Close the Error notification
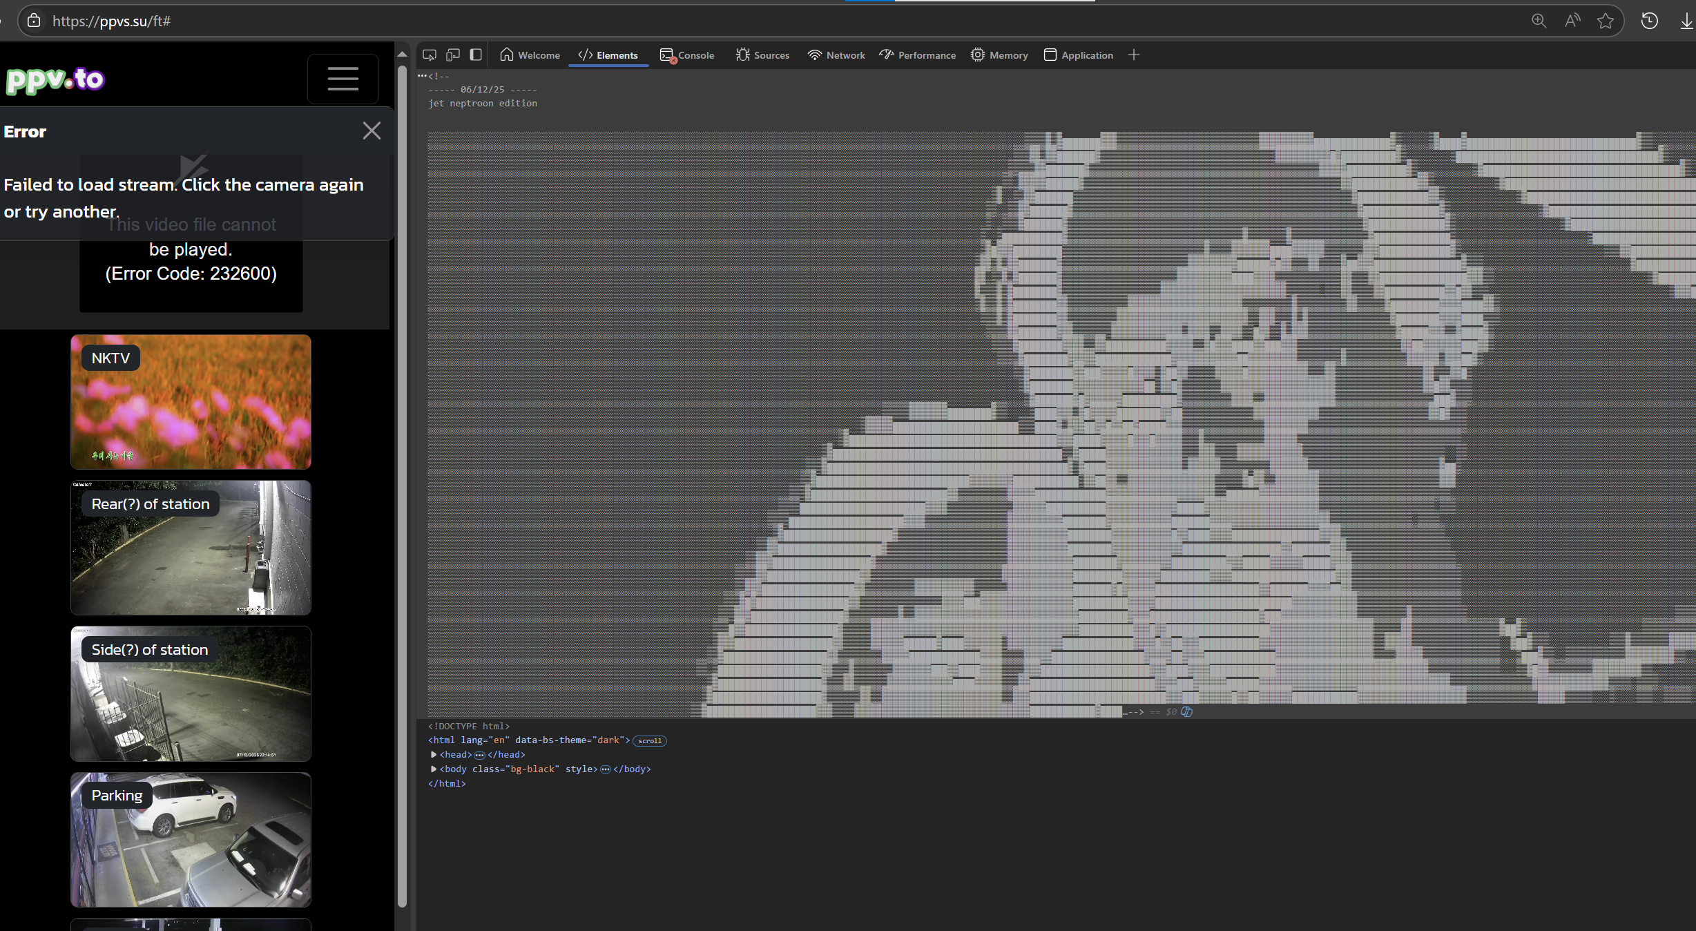The width and height of the screenshot is (1696, 931). [372, 131]
